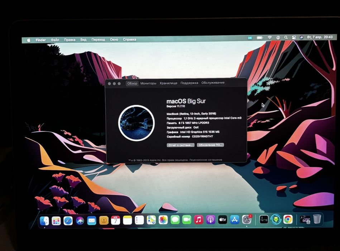The width and height of the screenshot is (340, 251).
Task: Launch Safari from the Dock
Action: coord(68,221)
